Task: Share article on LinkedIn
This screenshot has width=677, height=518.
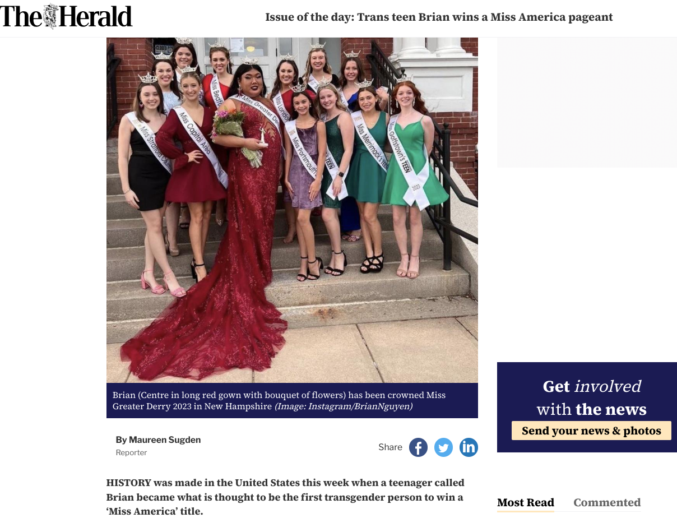Action: click(x=469, y=447)
